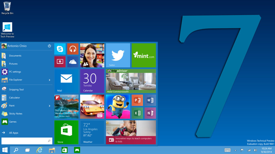275x154 pixels.
Task: Click the search magnifier in search box
Action: click(x=49, y=141)
